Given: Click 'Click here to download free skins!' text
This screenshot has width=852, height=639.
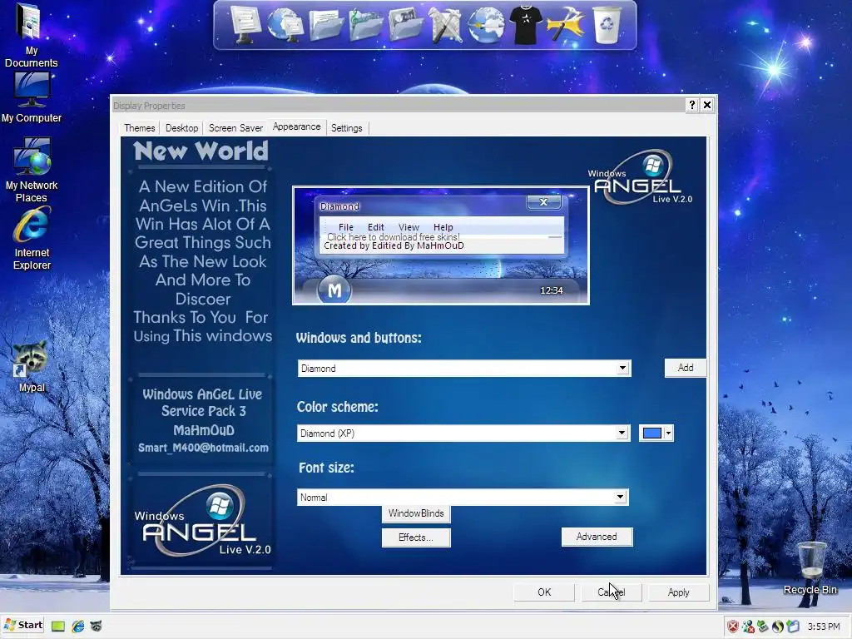Looking at the screenshot, I should [394, 237].
